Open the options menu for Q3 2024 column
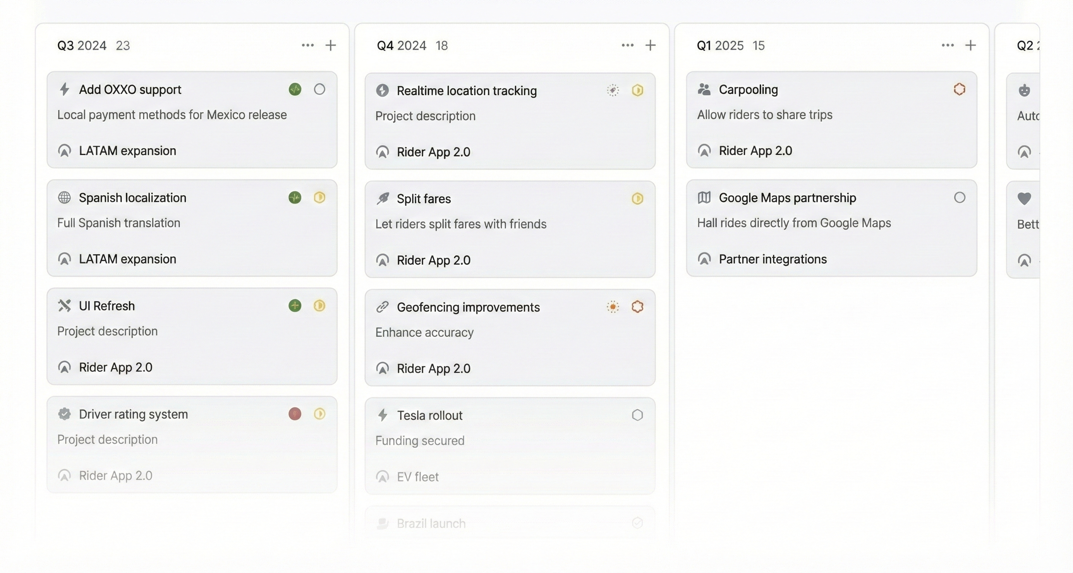Viewport: 1073px width, 573px height. tap(307, 45)
